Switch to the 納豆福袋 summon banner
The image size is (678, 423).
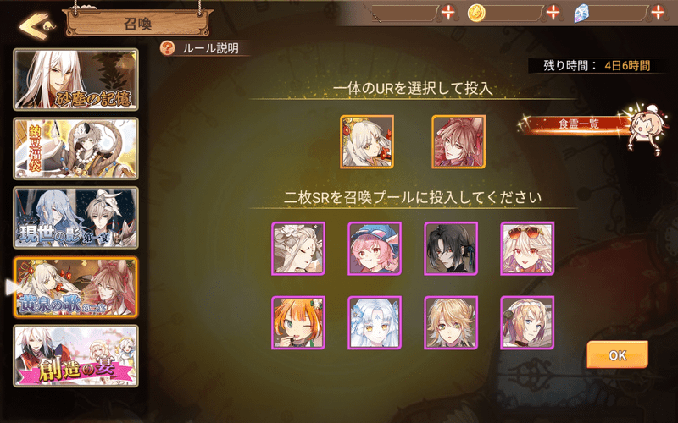[76, 149]
